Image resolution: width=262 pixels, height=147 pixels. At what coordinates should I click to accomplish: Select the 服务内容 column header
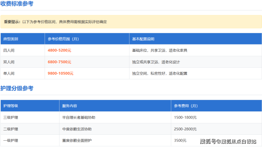point(69,106)
